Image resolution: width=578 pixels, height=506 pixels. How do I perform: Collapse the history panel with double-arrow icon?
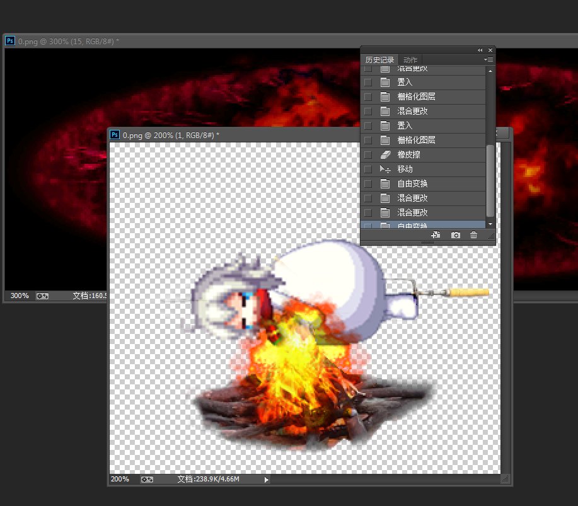tap(480, 50)
